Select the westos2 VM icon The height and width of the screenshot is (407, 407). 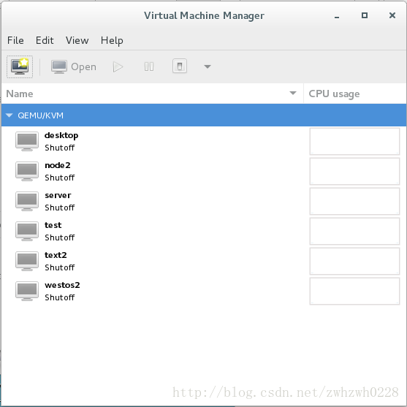(x=27, y=291)
